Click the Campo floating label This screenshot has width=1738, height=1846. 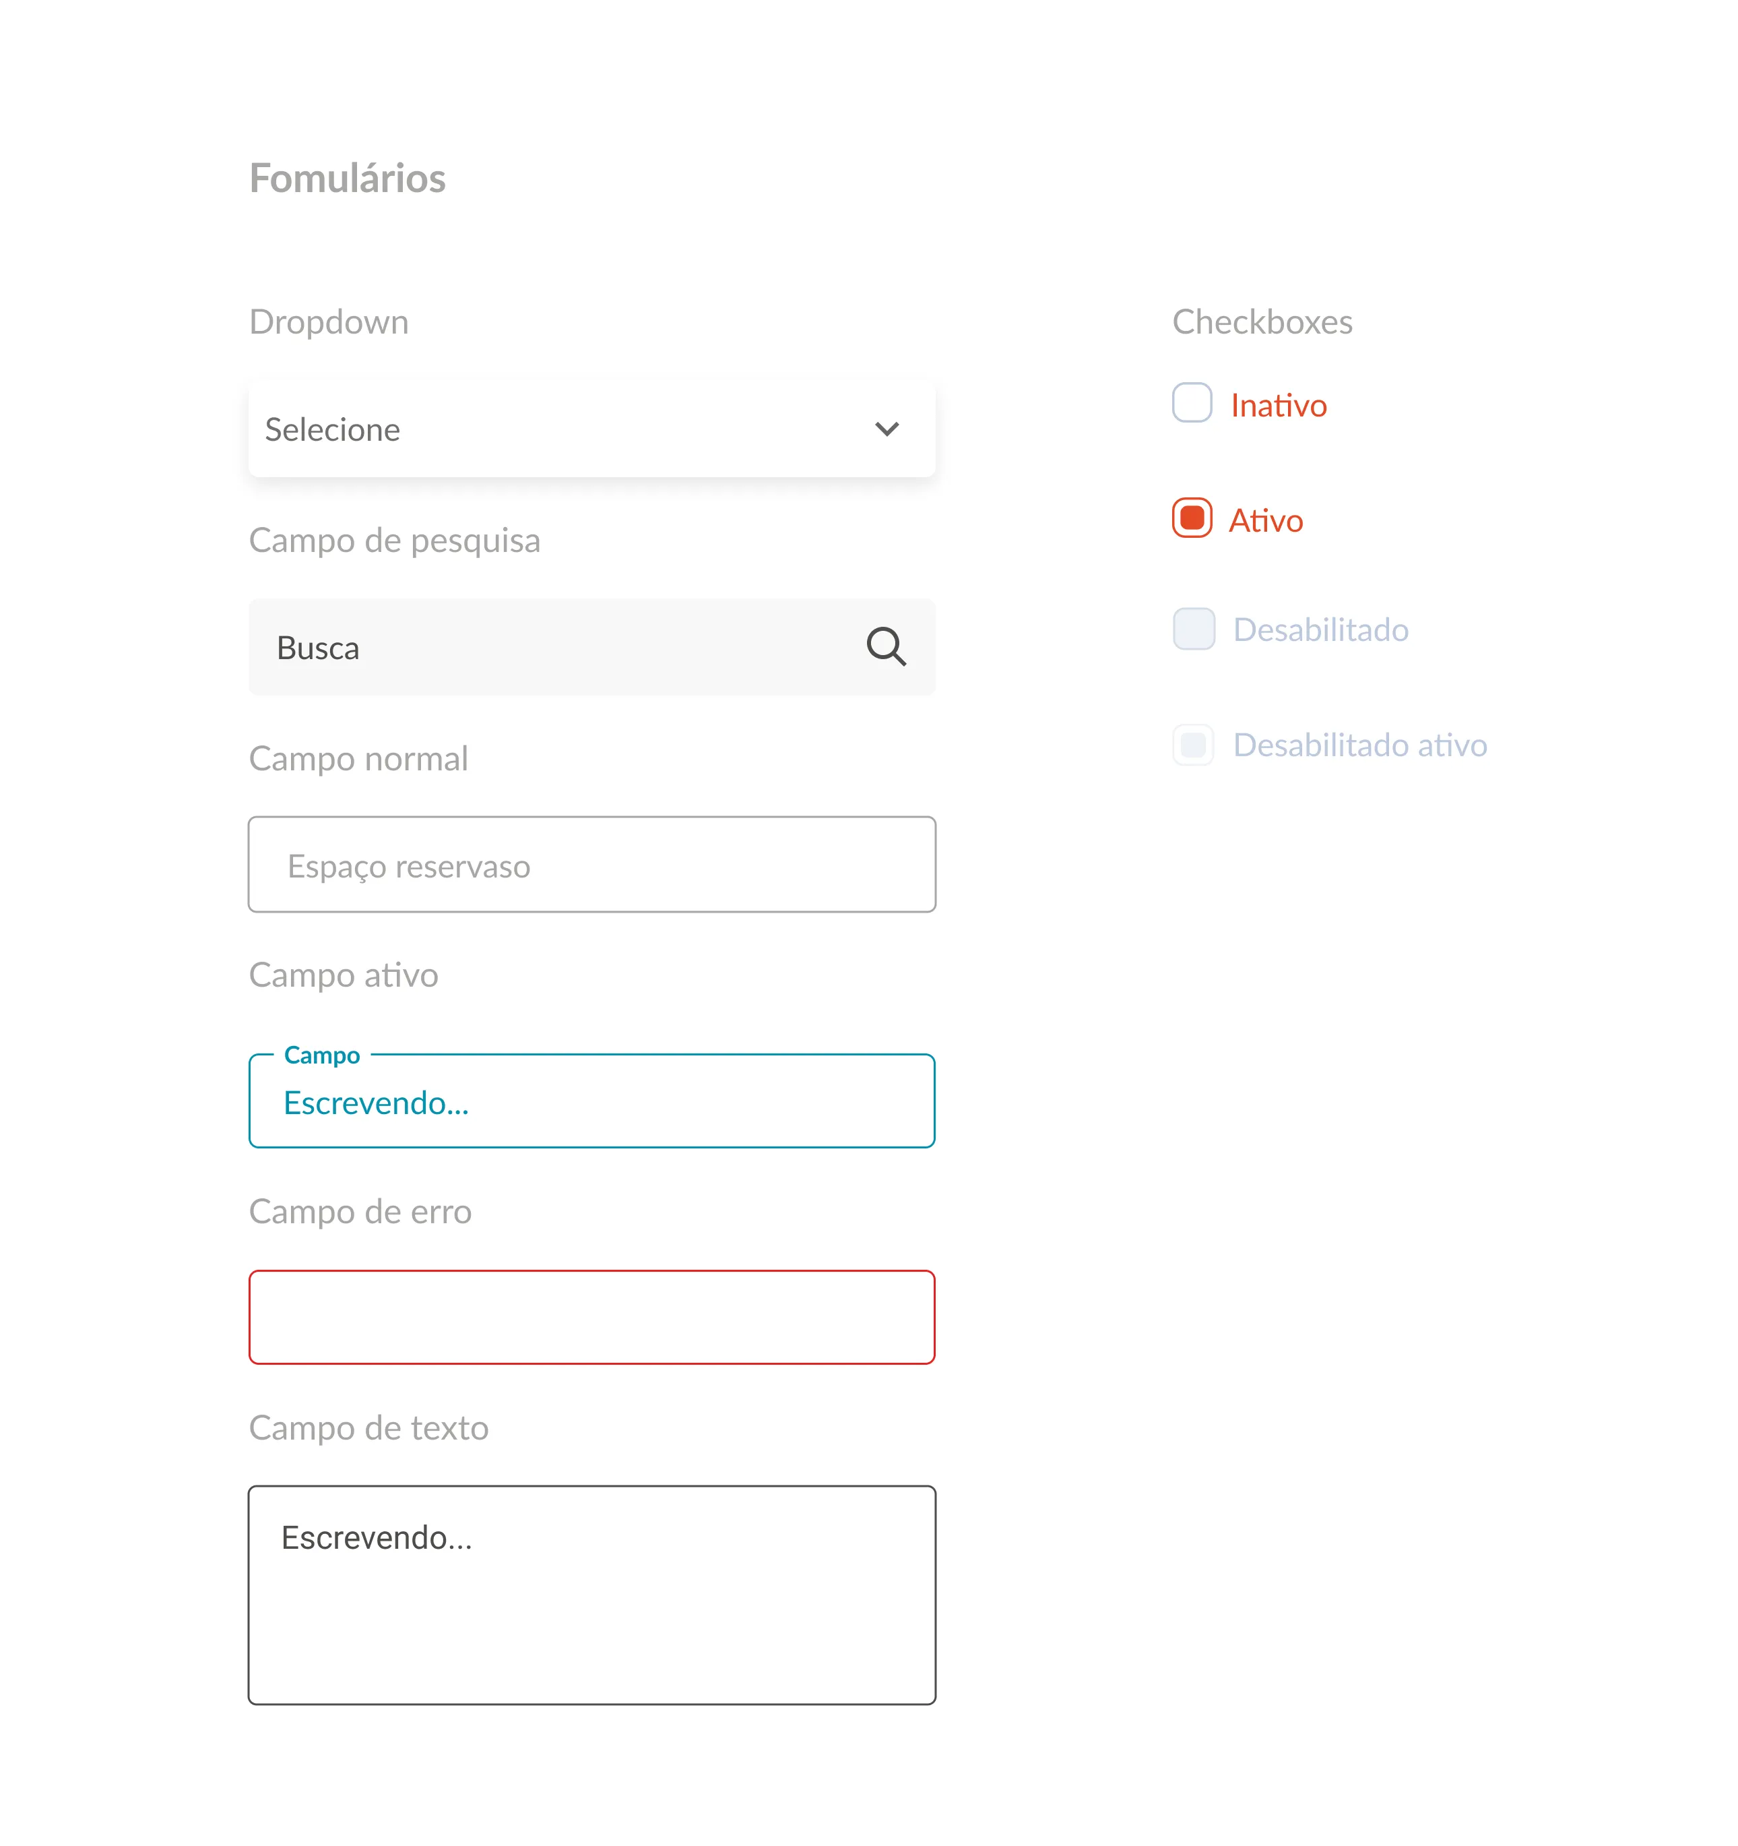(321, 1055)
